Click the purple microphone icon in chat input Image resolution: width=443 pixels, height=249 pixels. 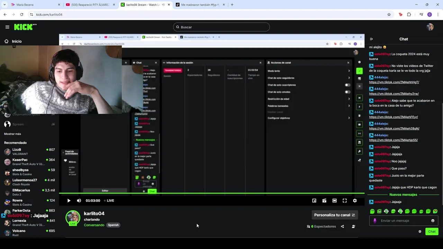[375, 221]
